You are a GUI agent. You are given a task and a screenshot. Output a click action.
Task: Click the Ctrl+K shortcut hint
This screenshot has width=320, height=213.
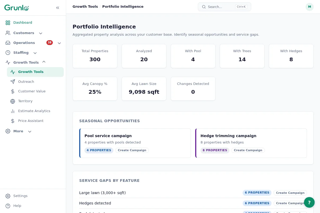click(x=241, y=7)
